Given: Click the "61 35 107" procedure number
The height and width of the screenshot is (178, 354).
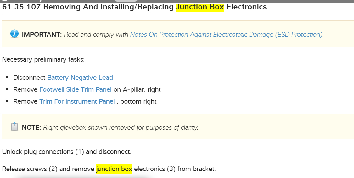Looking at the screenshot, I should click(21, 7).
